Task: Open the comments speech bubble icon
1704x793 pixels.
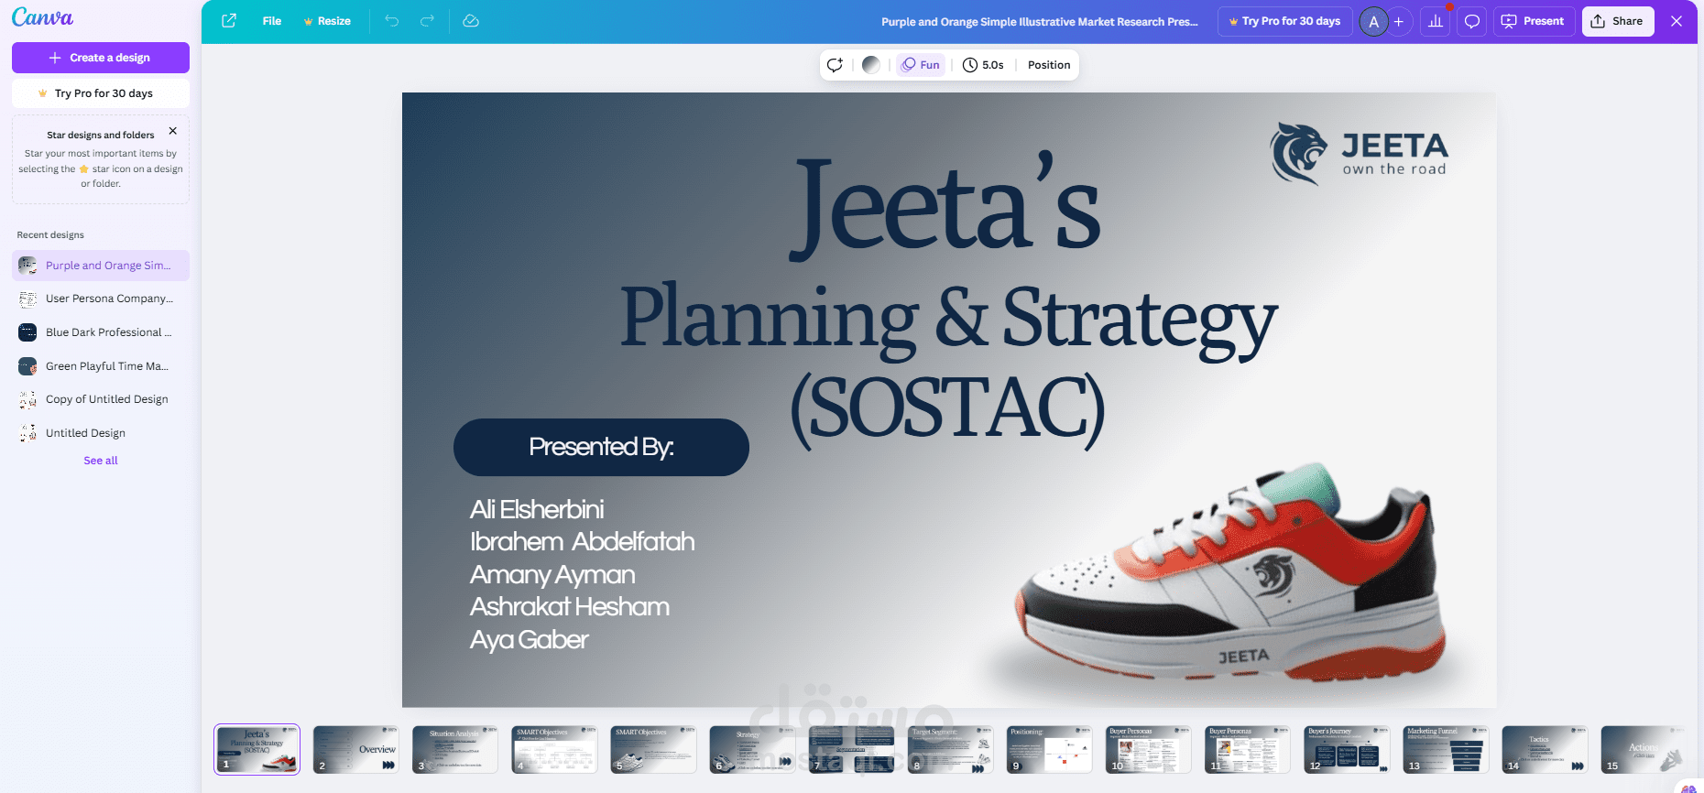Action: [1472, 21]
